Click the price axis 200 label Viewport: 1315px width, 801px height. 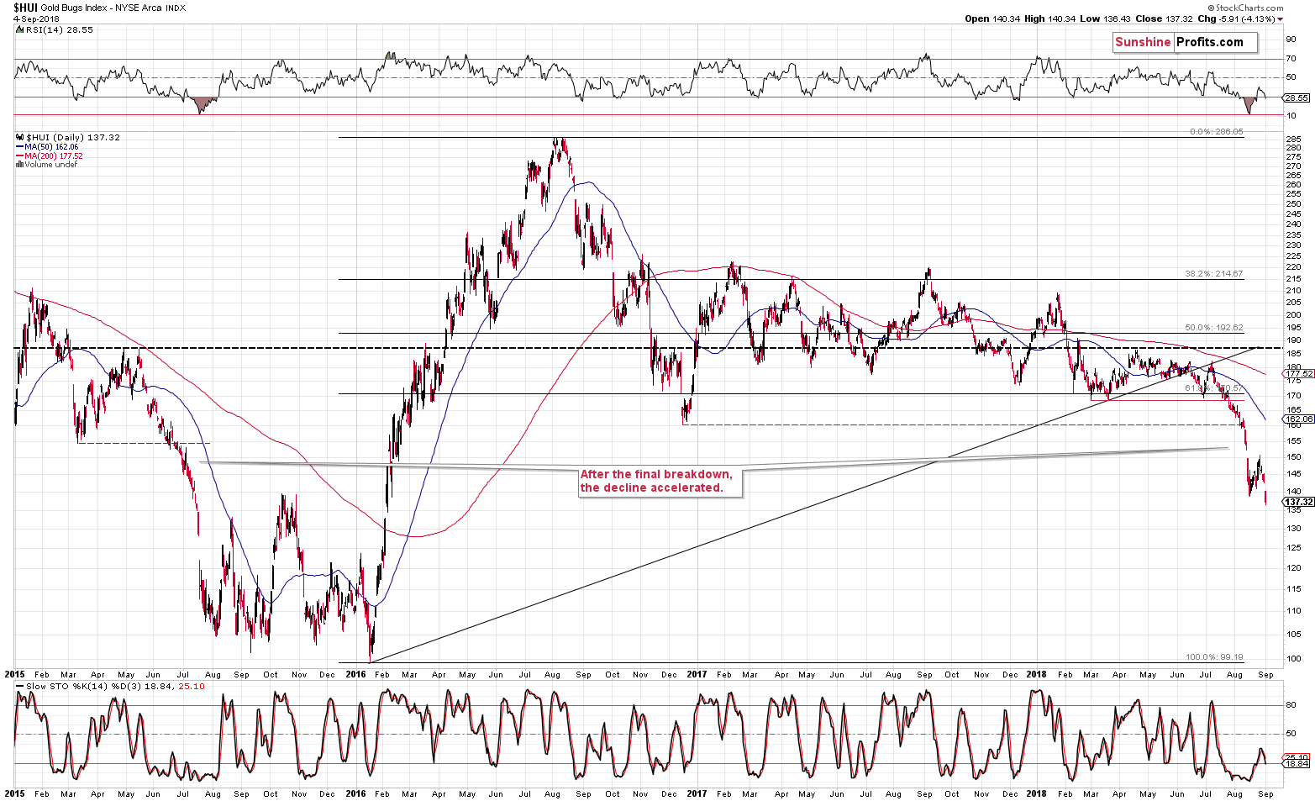coord(1294,315)
